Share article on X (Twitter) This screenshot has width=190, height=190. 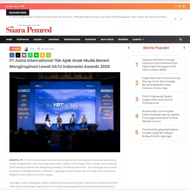[x=18, y=55]
